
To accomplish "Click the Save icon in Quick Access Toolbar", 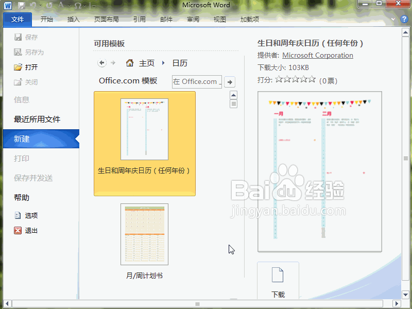I will pyautogui.click(x=22, y=6).
